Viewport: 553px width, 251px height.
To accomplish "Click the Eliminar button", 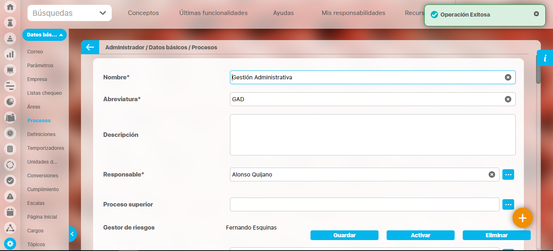I will tap(497, 235).
